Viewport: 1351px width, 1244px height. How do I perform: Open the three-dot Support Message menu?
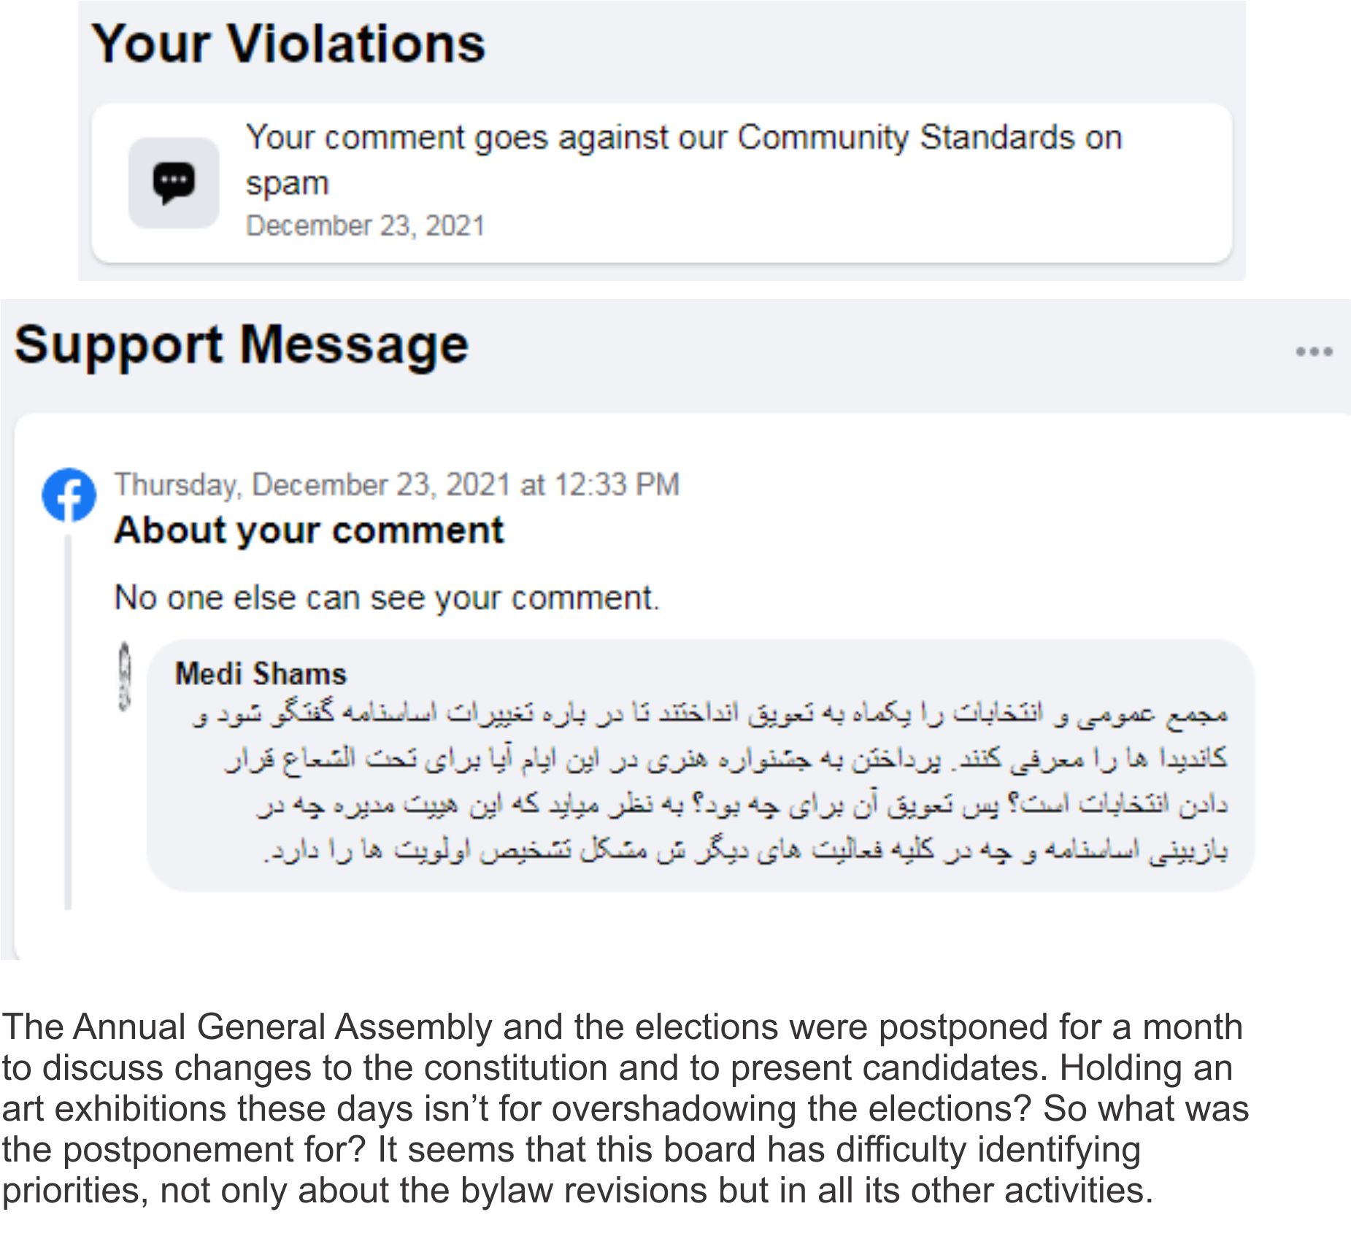click(x=1314, y=352)
